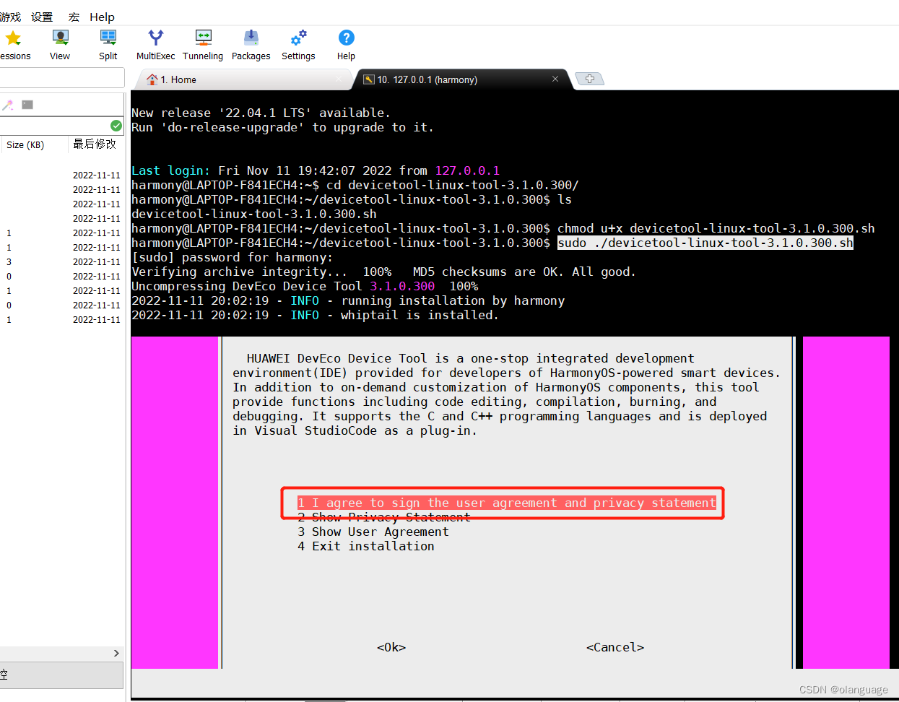Switch to the Home tab
The width and height of the screenshot is (899, 702).
tap(178, 79)
